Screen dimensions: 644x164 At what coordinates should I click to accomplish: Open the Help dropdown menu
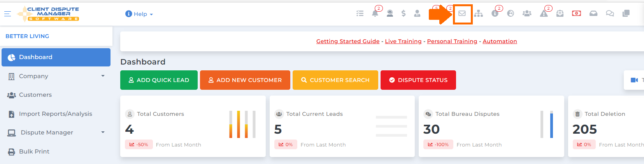tap(139, 14)
